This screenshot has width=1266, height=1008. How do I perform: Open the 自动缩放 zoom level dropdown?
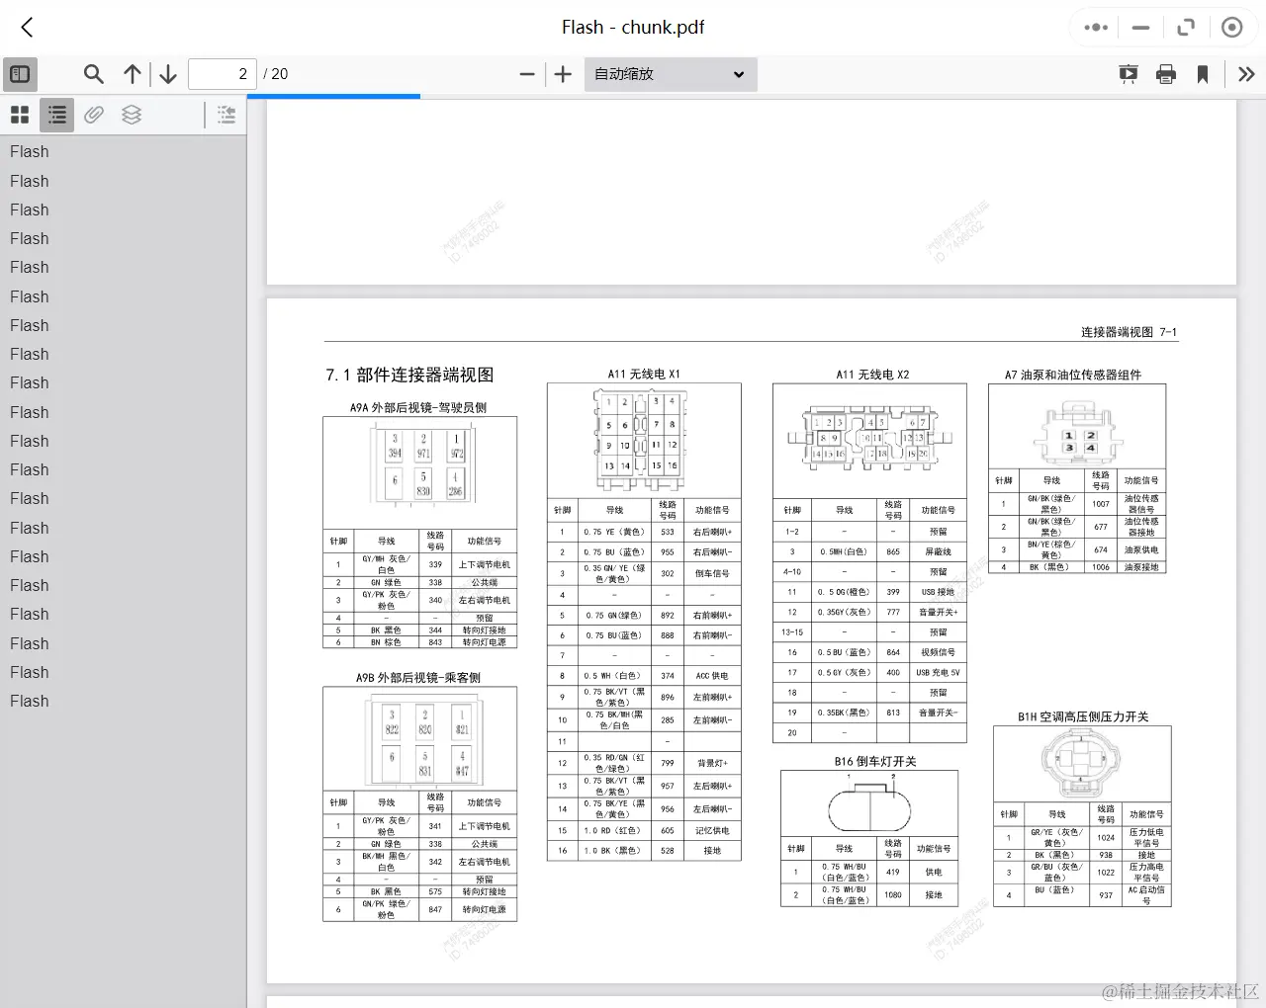point(670,74)
